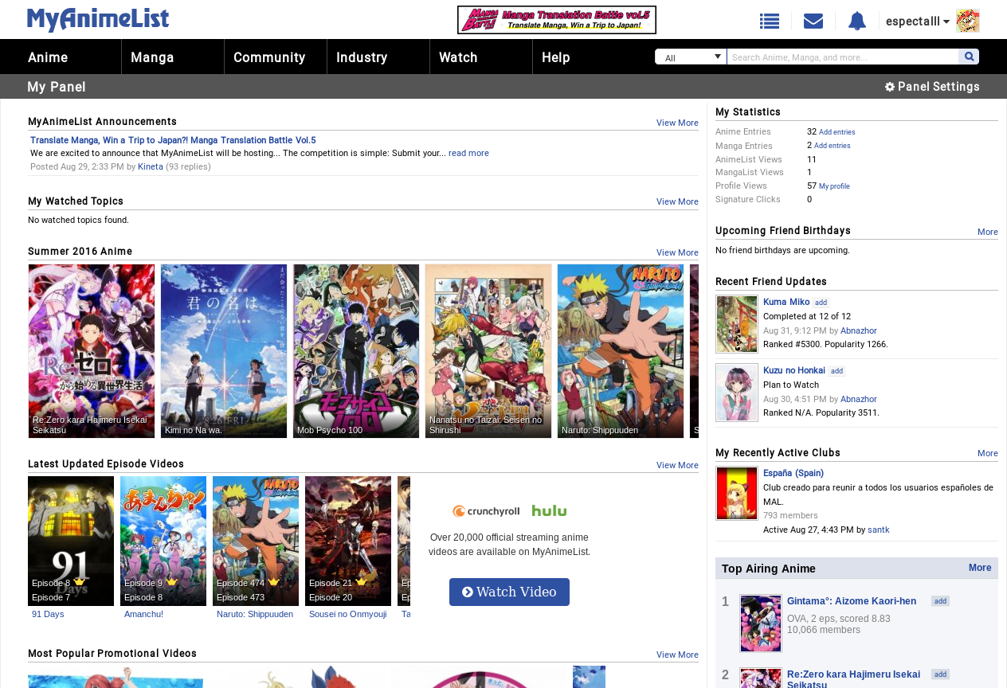1007x688 pixels.
Task: Open the list icon in the header
Action: (x=770, y=21)
